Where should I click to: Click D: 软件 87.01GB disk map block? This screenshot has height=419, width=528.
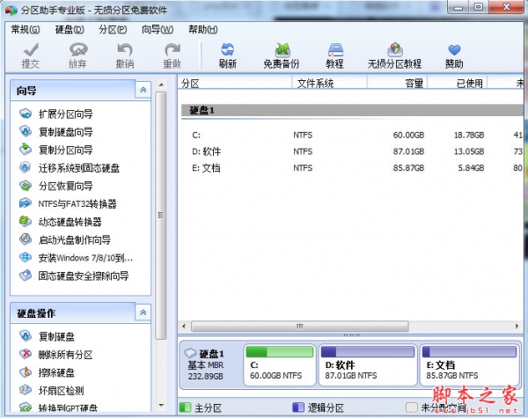(x=368, y=365)
